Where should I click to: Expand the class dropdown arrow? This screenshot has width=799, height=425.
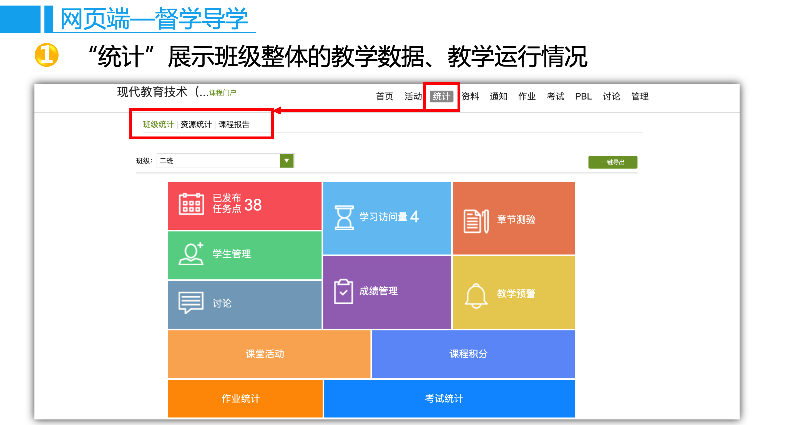tap(286, 161)
